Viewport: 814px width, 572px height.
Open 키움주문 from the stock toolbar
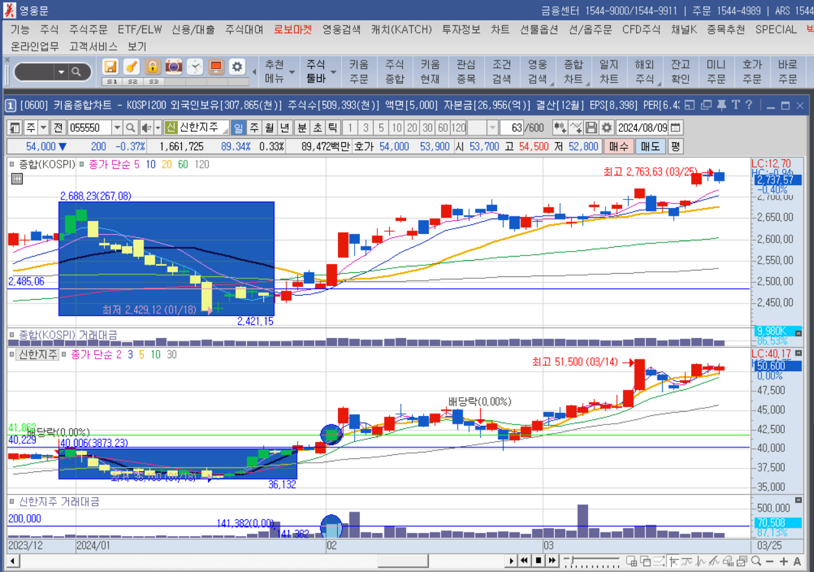click(x=359, y=71)
